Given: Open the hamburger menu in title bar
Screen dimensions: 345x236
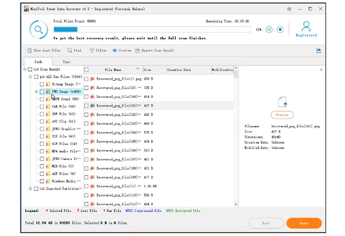Looking at the screenshot, I should click(x=289, y=9).
